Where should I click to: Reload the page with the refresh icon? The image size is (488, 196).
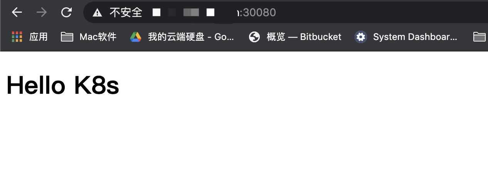[66, 12]
